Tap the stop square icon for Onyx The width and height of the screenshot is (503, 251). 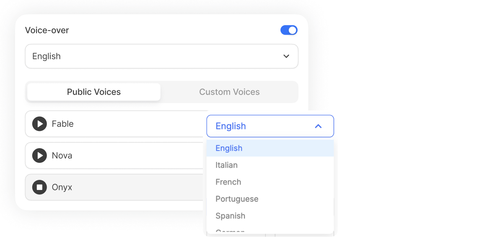pyautogui.click(x=39, y=187)
